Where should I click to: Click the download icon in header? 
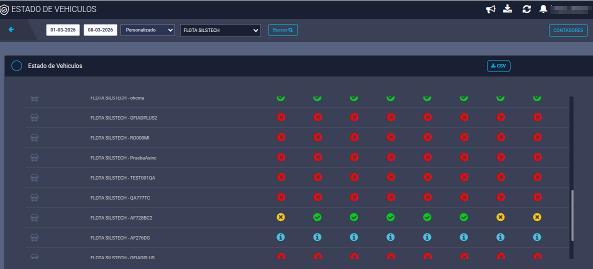click(x=507, y=8)
